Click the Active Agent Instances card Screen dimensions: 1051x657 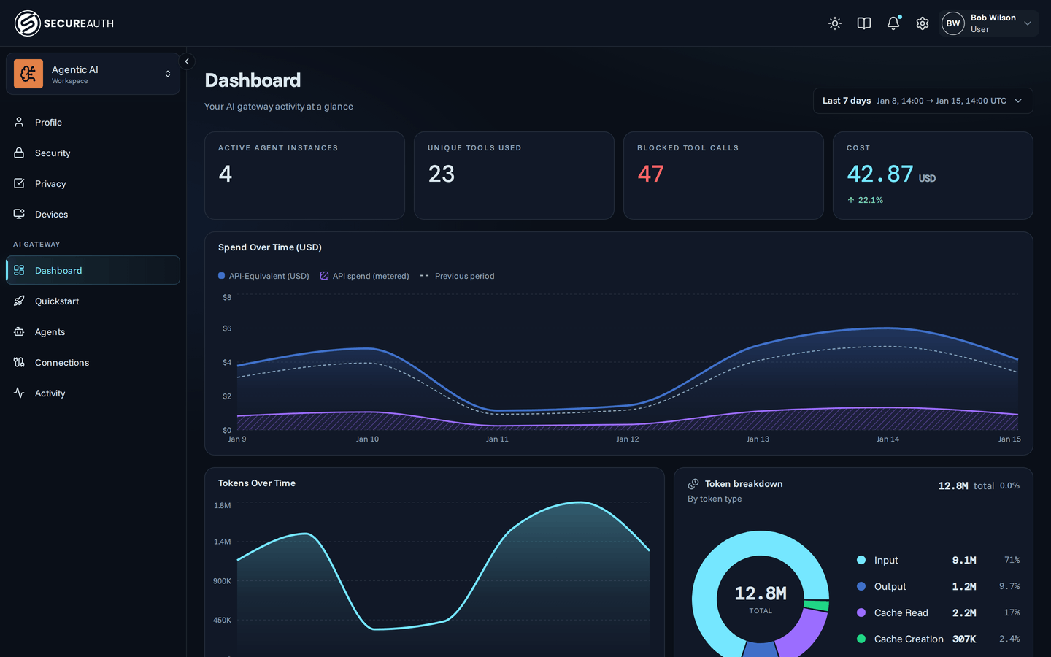304,175
